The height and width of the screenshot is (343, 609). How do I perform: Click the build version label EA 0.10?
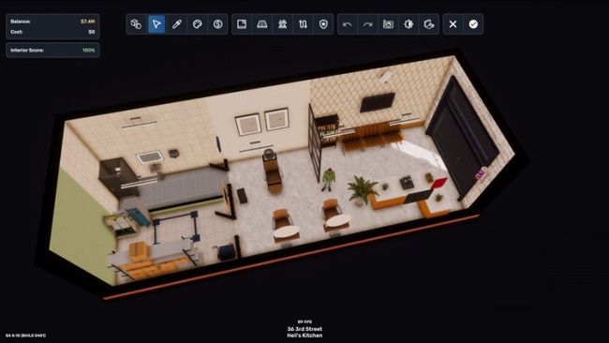coord(25,336)
